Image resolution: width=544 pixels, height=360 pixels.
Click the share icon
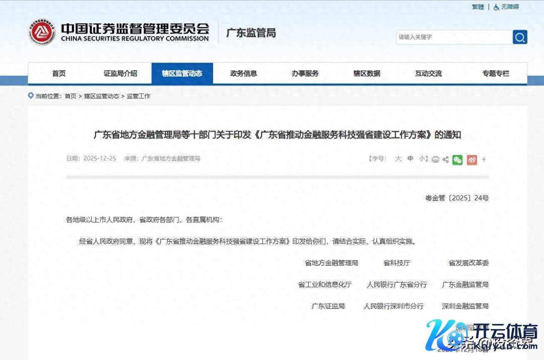point(445,159)
